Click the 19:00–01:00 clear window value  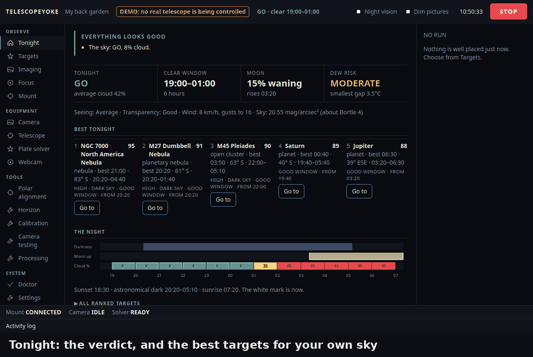[189, 84]
